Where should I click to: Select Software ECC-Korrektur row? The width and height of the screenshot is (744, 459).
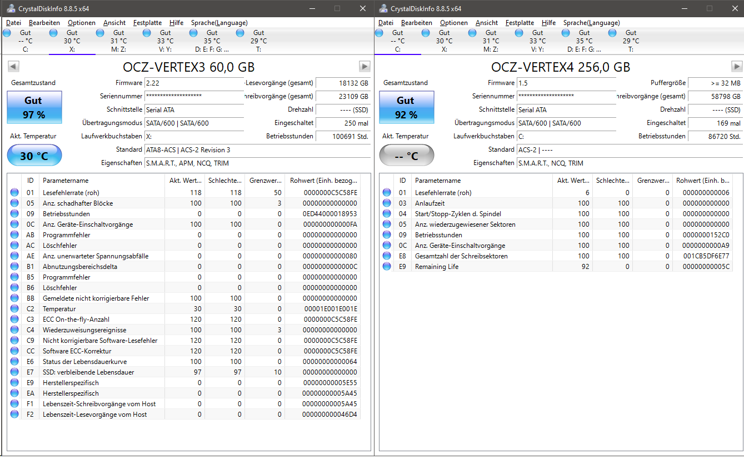tap(184, 351)
